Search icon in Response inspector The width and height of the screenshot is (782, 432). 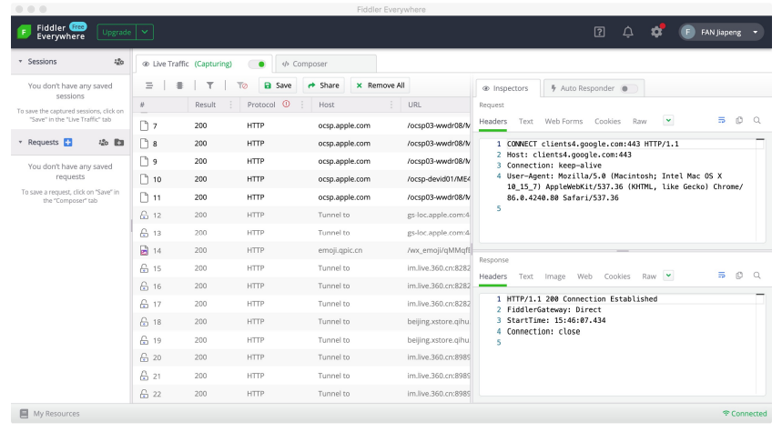point(757,275)
